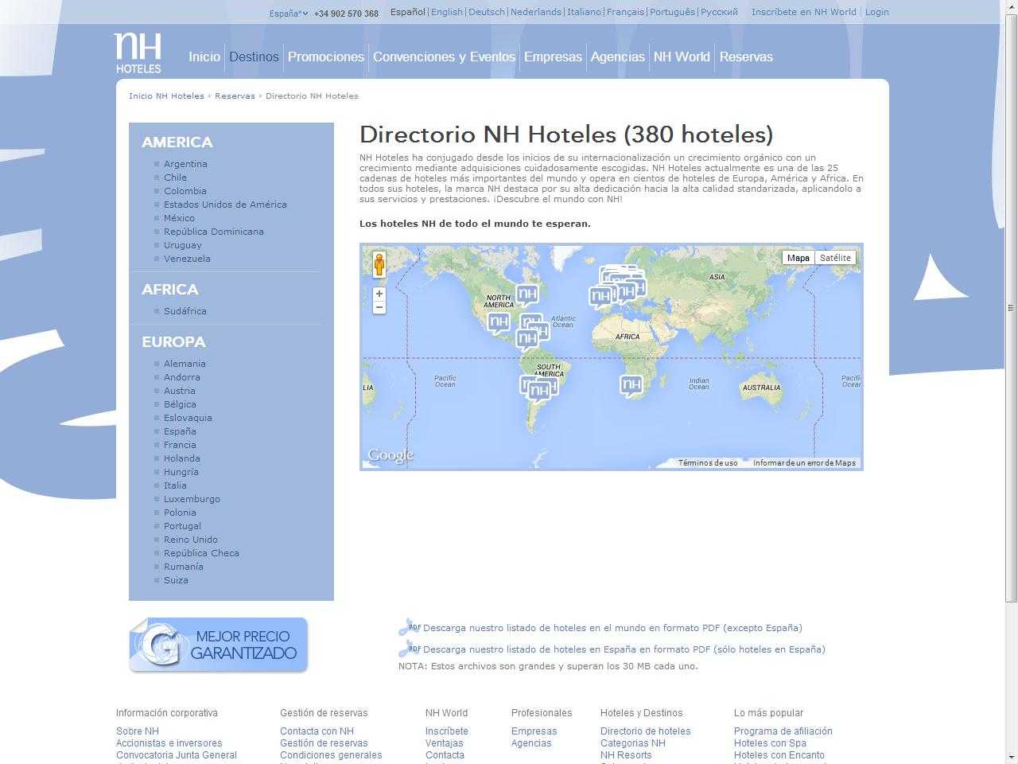Viewport: 1018px width, 764px height.
Task: Switch site language to English
Action: (x=446, y=12)
